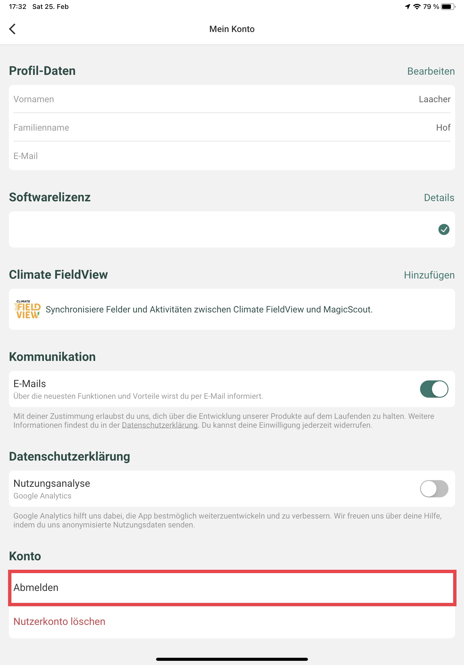Tap the E-Mail profile row
This screenshot has width=464, height=665.
coord(232,156)
